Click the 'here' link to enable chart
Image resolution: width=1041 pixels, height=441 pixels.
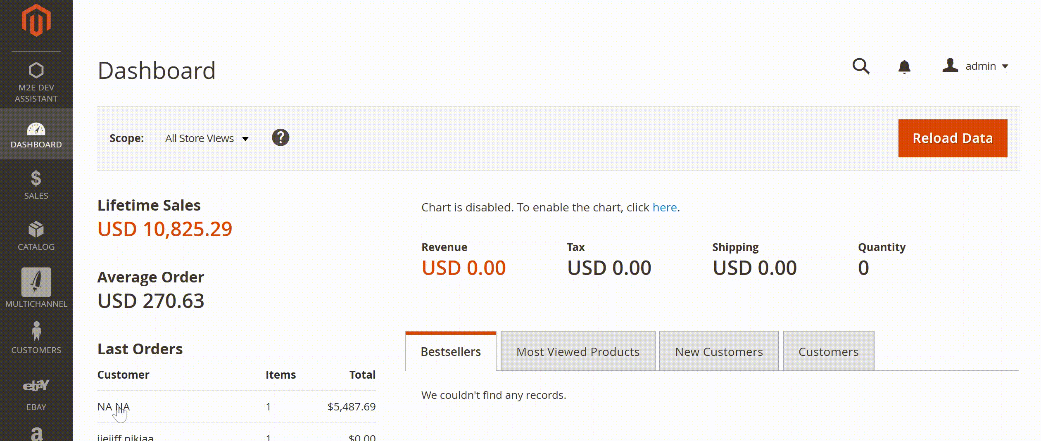click(x=664, y=207)
